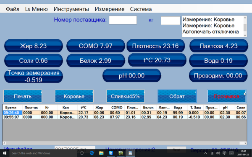Click the Печать button
The width and height of the screenshot is (252, 157).
click(23, 96)
